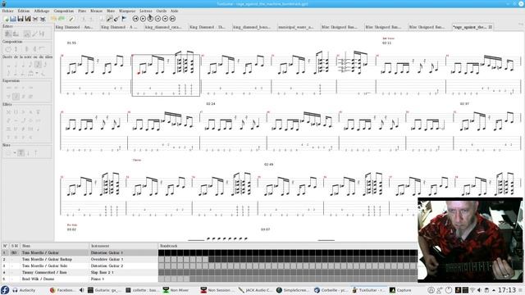
Task: Select the Tom Morello / Guitar Backup track
Action: (47, 259)
